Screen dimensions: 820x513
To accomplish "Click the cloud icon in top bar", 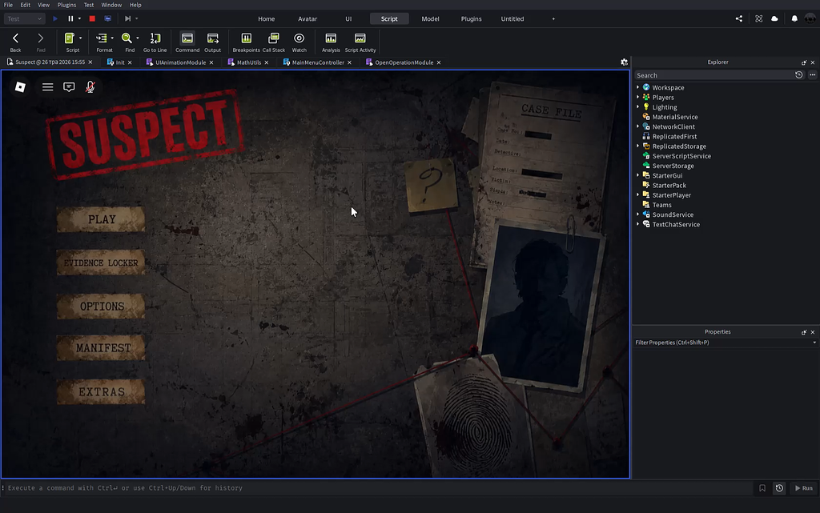I will point(774,18).
